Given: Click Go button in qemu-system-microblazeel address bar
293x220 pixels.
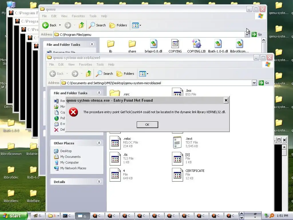Looking at the screenshot, I should click(264, 83).
